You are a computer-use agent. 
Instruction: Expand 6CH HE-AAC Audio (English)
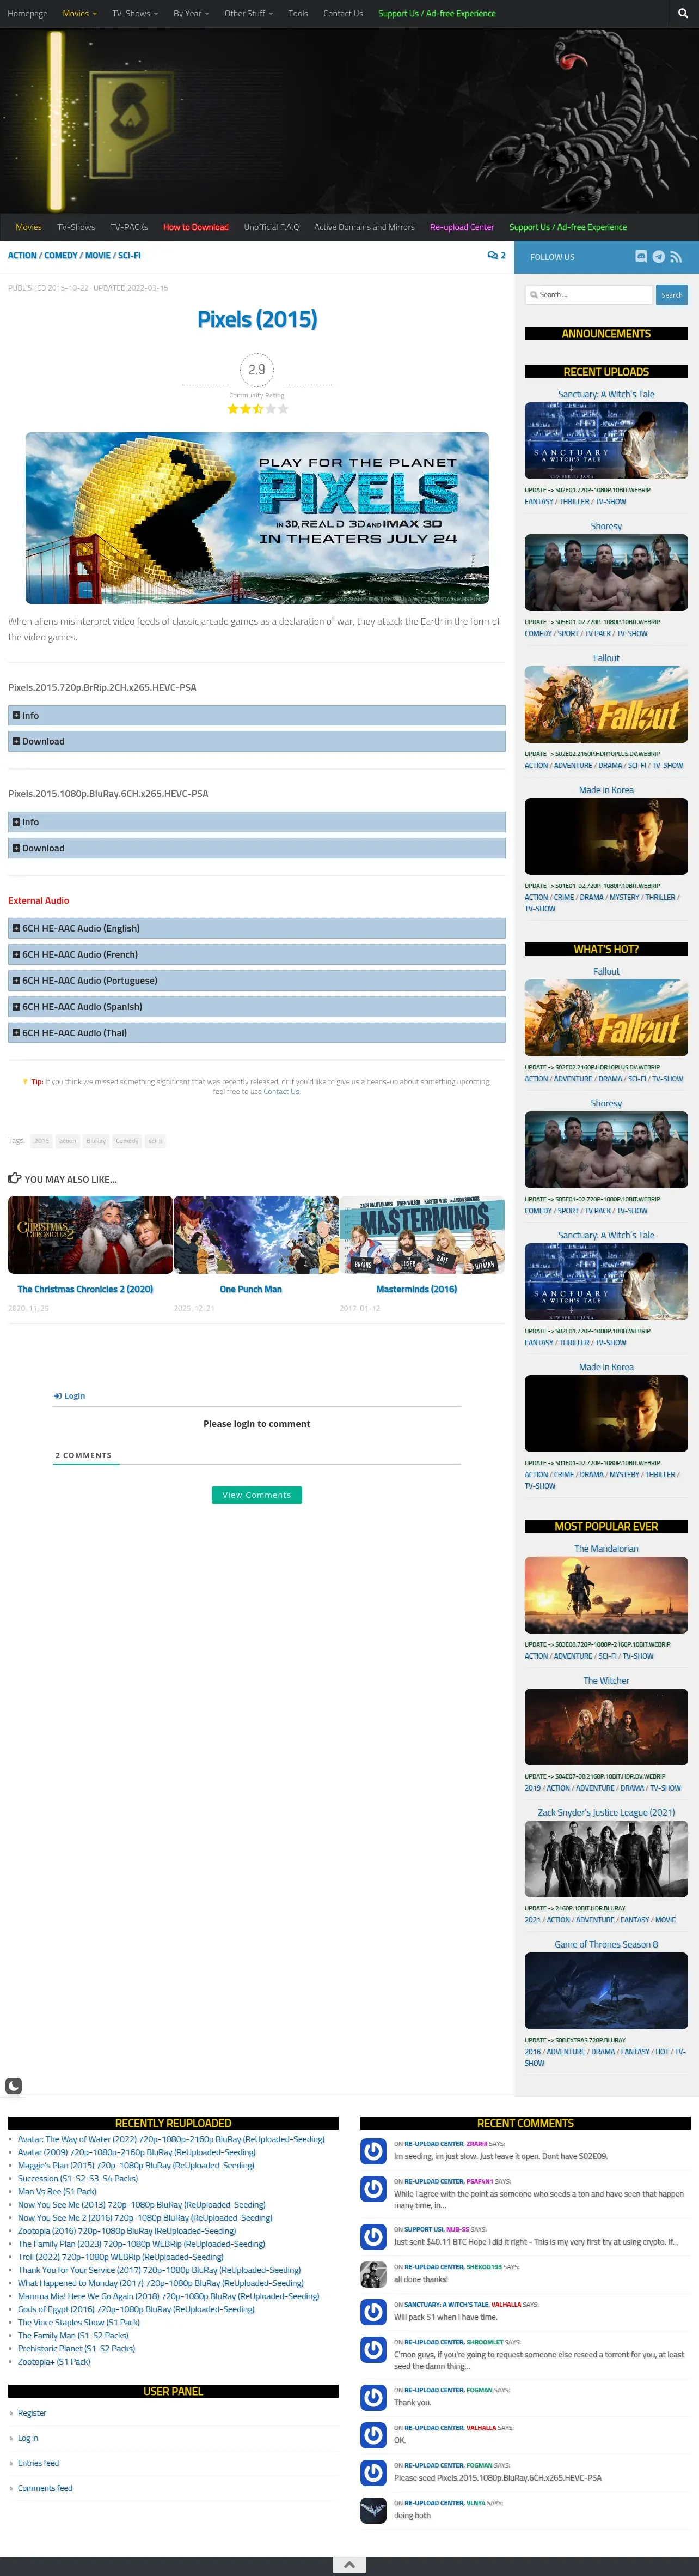pos(256,929)
